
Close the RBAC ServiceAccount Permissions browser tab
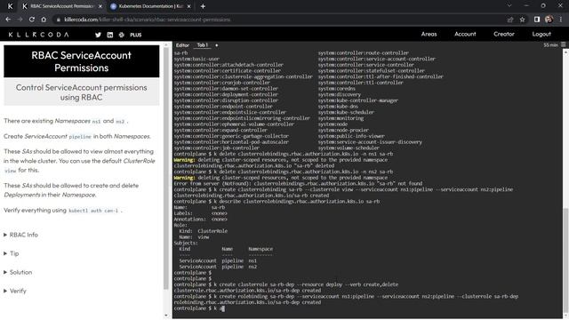click(100, 6)
